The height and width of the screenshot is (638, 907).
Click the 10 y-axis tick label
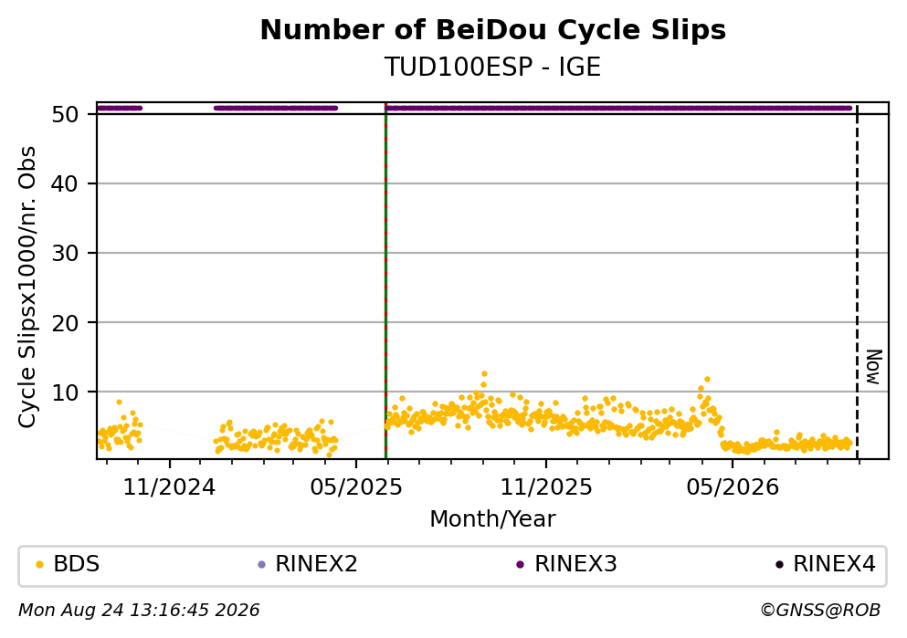click(x=65, y=392)
